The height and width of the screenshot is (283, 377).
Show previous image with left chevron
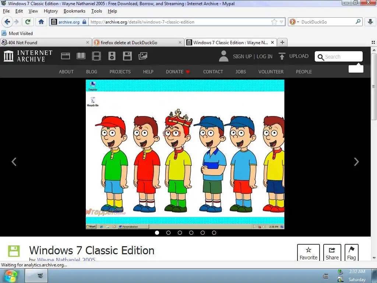(14, 162)
